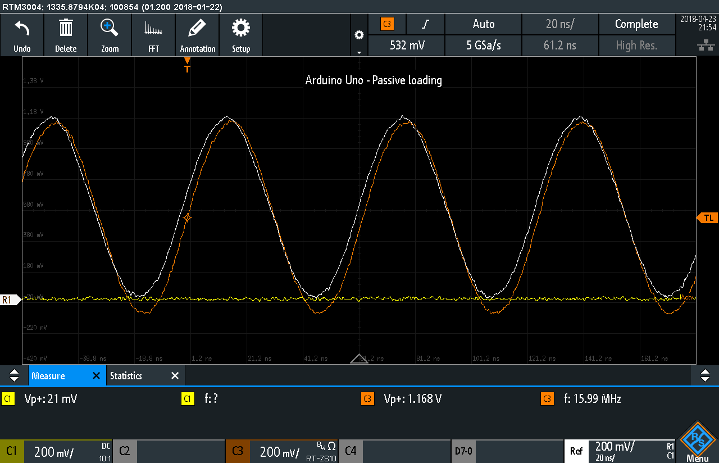Open the Auto trigger mode selector
The height and width of the screenshot is (463, 719).
(x=483, y=24)
